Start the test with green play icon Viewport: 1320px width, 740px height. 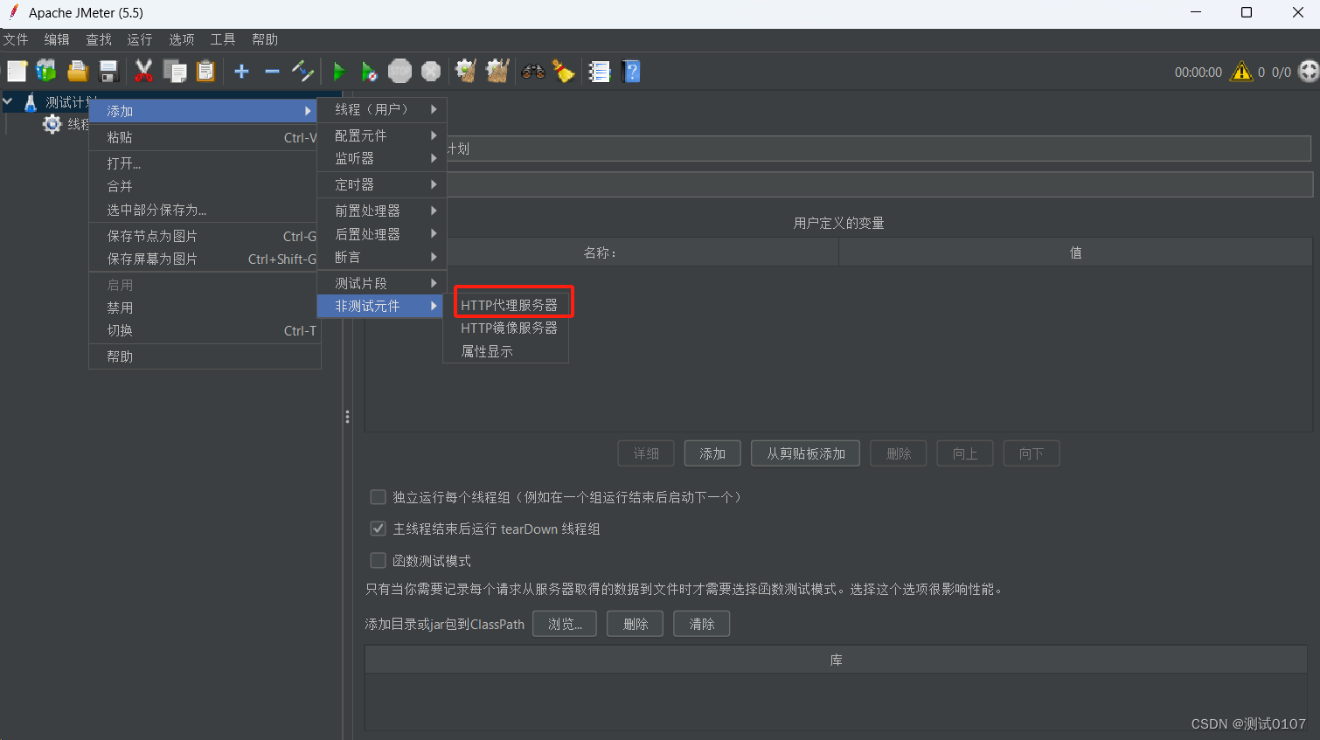click(339, 72)
